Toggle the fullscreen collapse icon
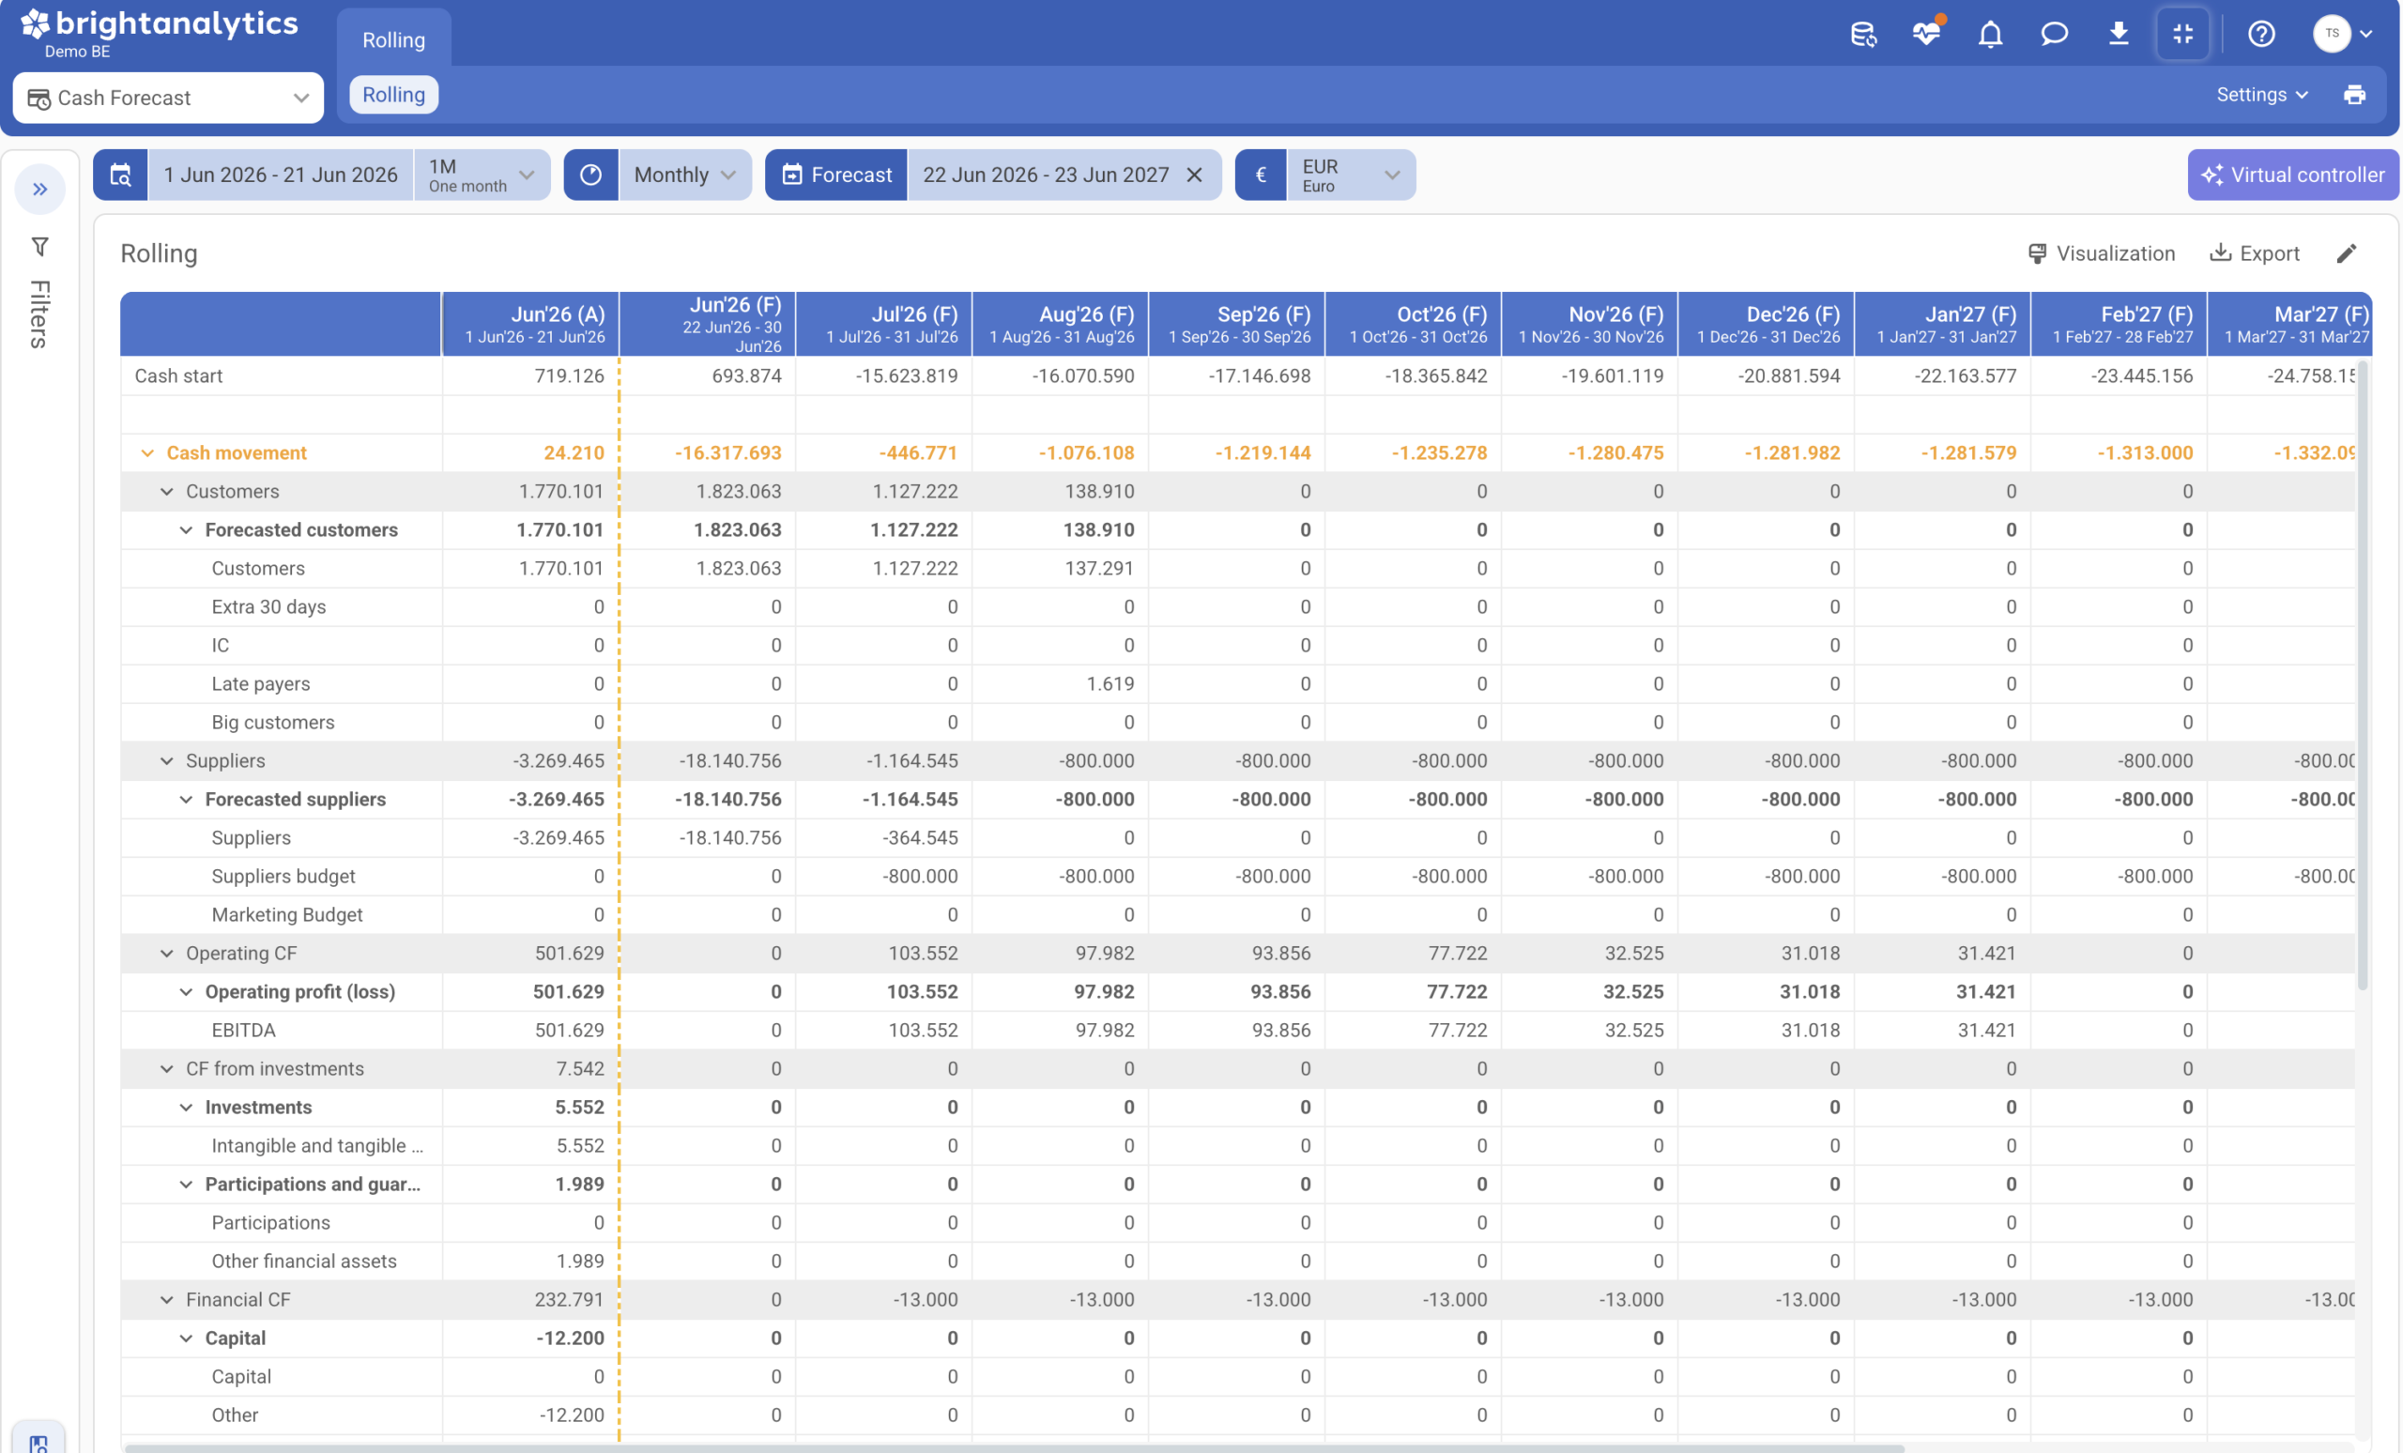 (x=2182, y=34)
